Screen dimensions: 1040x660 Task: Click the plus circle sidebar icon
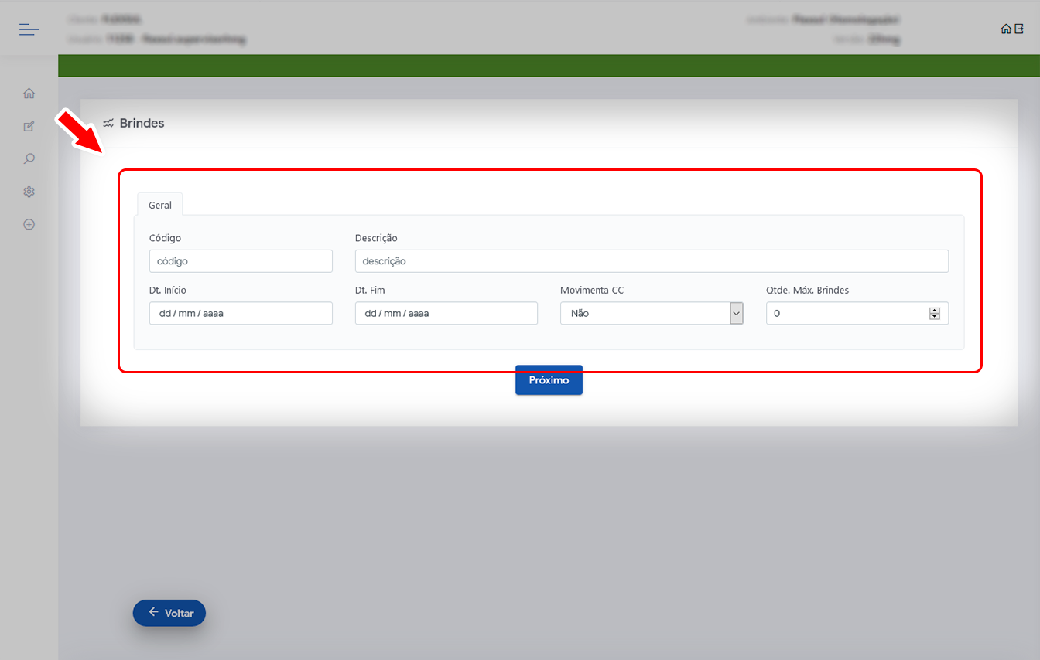point(29,224)
